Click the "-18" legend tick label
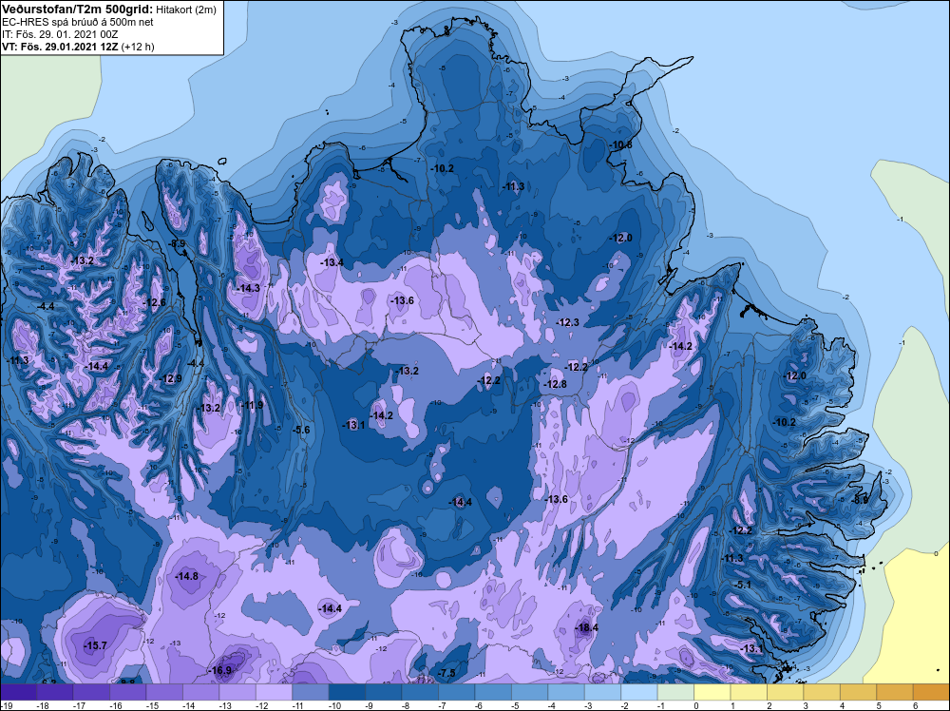Screen dimensions: 950x711 click(x=43, y=705)
